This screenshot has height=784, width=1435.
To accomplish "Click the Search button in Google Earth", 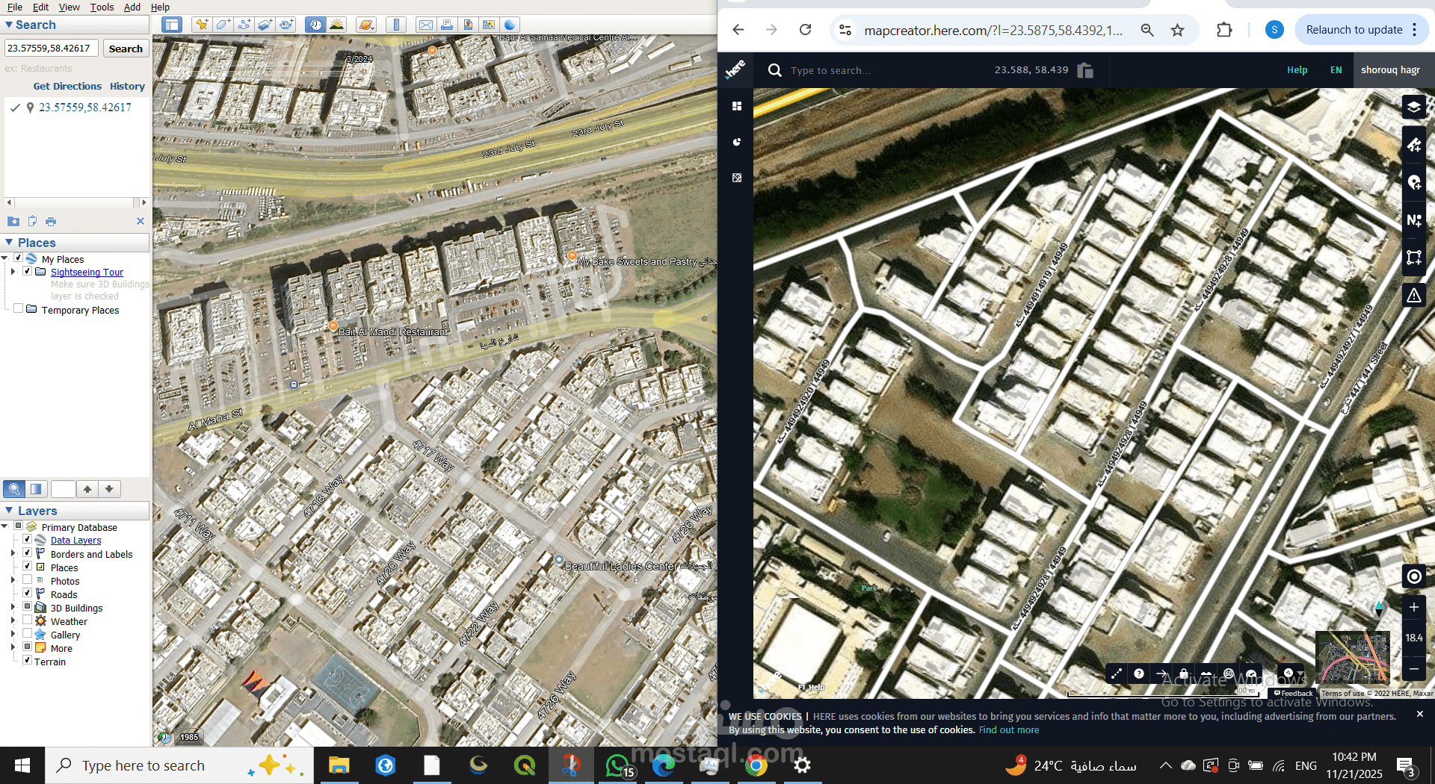I will pos(126,49).
